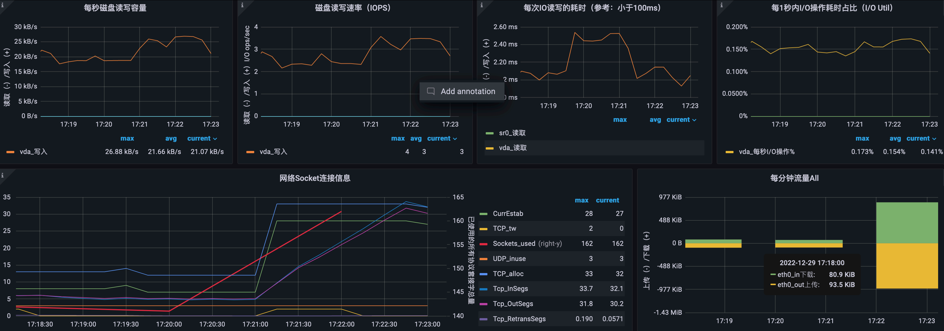Click current sort arrow in I/O Util legend

tap(934, 139)
